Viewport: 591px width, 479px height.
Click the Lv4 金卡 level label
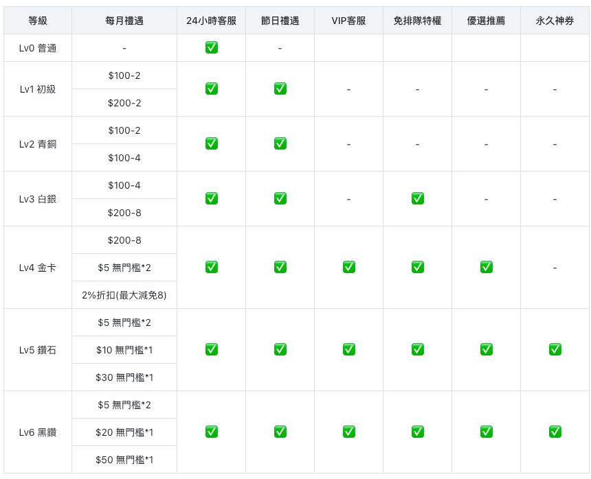(x=38, y=268)
